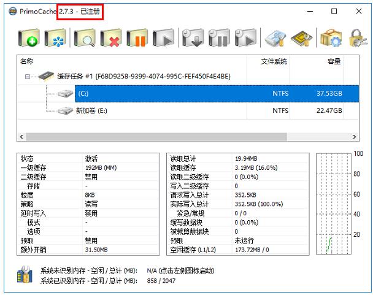Click the clock icon with pause bars
This screenshot has width=373, height=295.
coord(219,39)
